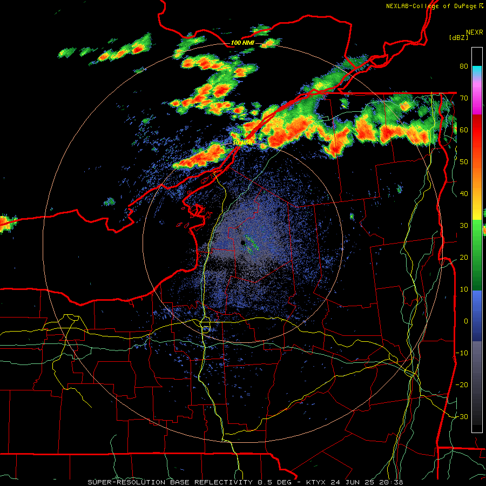
Task: Click the NEXR label above color scale
Action: 474,32
